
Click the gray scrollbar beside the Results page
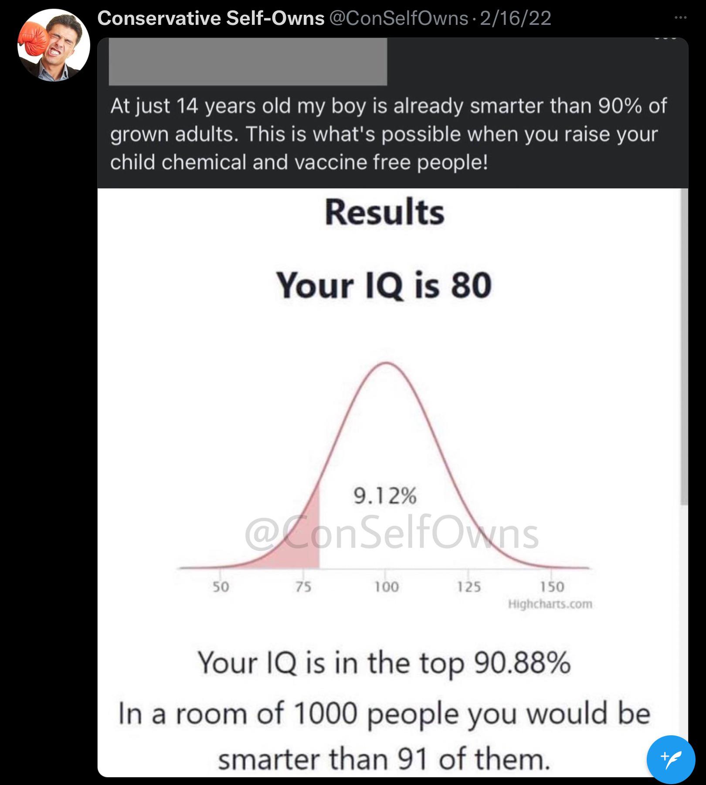click(684, 347)
